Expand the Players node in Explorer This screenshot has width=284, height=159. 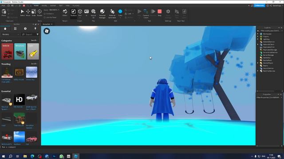pos(258,36)
